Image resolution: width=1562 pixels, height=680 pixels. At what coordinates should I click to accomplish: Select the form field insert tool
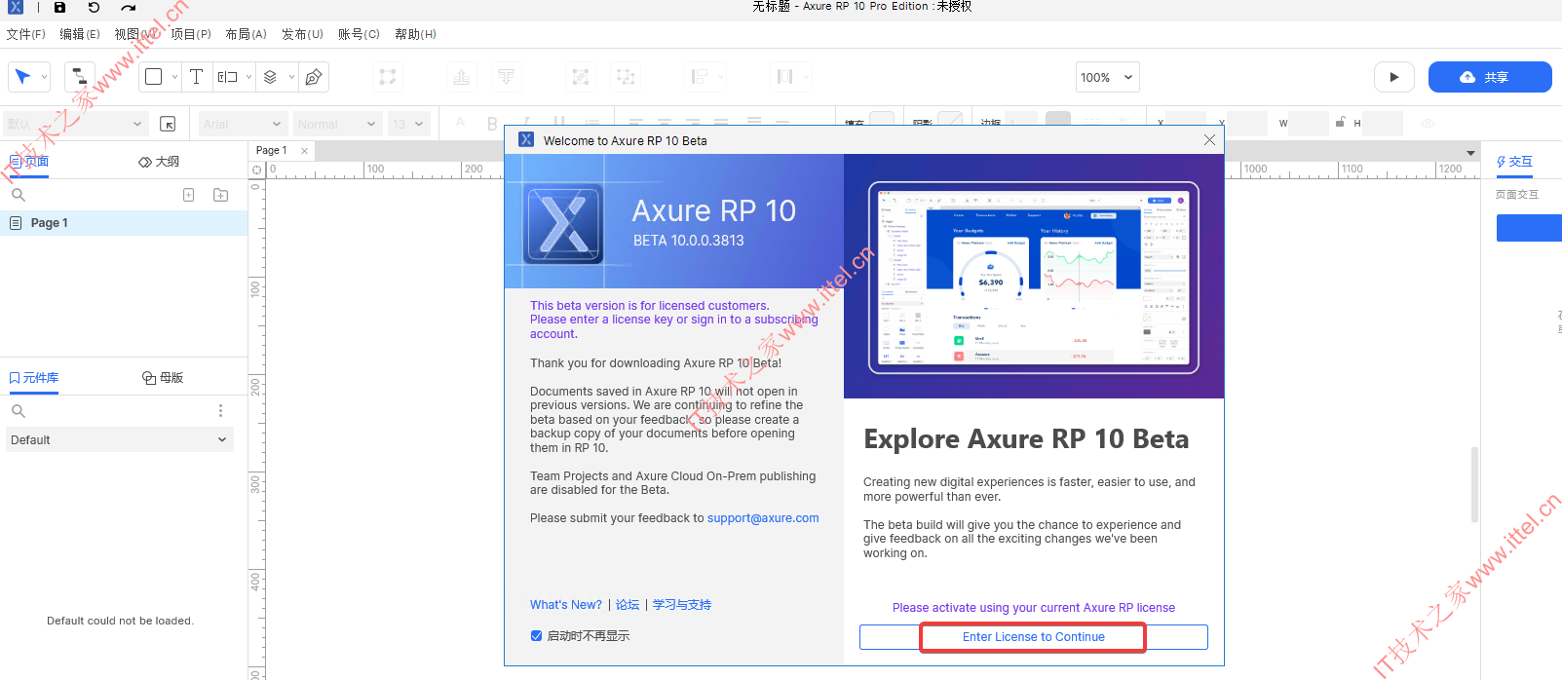pos(227,77)
